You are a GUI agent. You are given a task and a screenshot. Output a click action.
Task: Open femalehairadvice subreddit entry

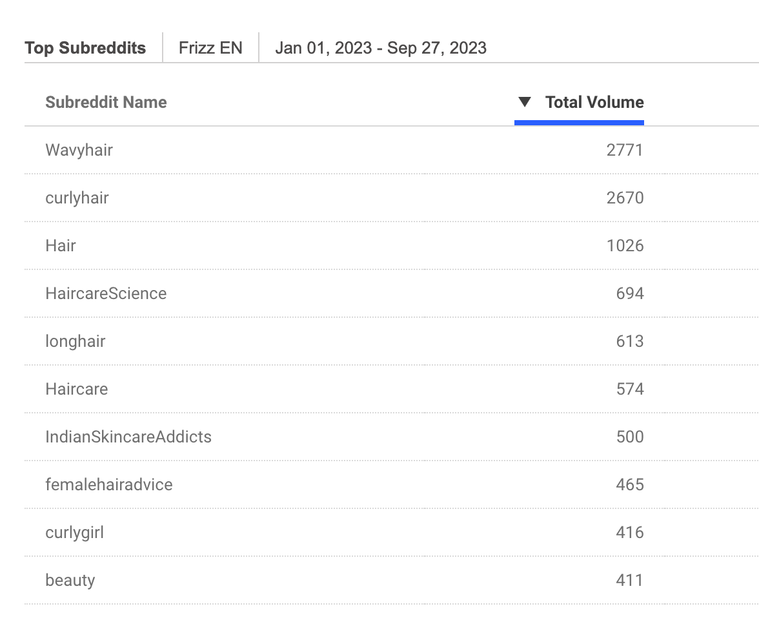point(109,484)
